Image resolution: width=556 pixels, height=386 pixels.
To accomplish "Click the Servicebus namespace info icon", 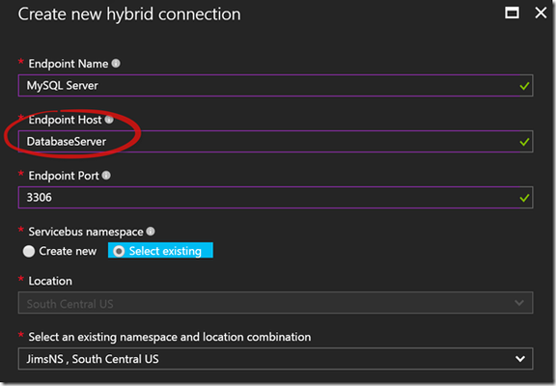I will (151, 232).
